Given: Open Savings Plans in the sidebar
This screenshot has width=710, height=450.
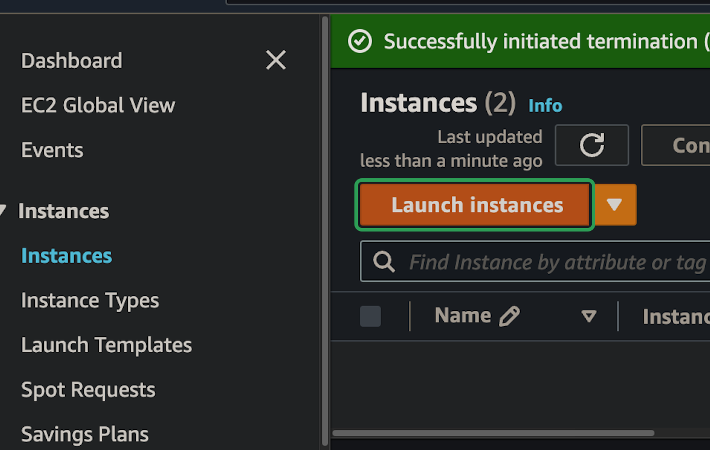Looking at the screenshot, I should coord(85,435).
